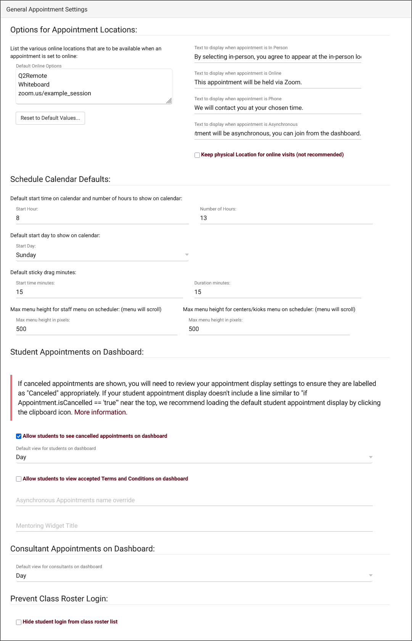The image size is (412, 641).
Task: Edit the In Person appointment display text
Action: pyautogui.click(x=277, y=57)
